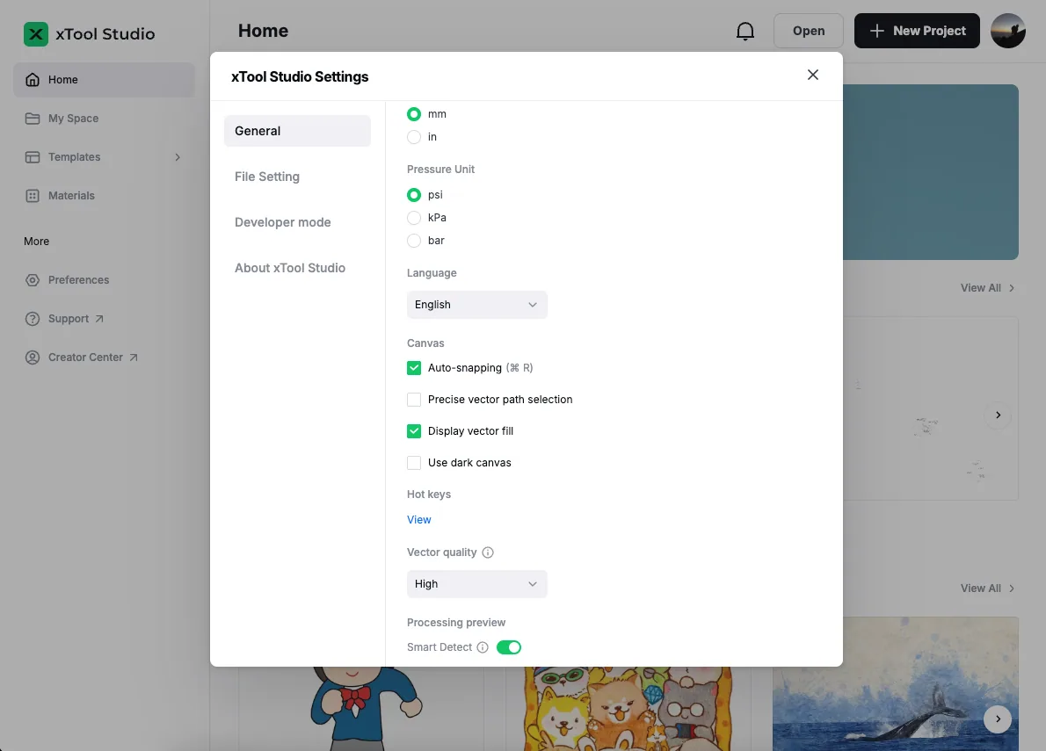1046x751 pixels.
Task: Check the Use dark canvas option
Action: pyautogui.click(x=414, y=463)
